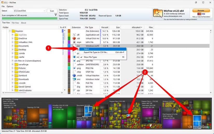
Task: Click the Pictures folder icon
Action: pyautogui.click(x=16, y=68)
